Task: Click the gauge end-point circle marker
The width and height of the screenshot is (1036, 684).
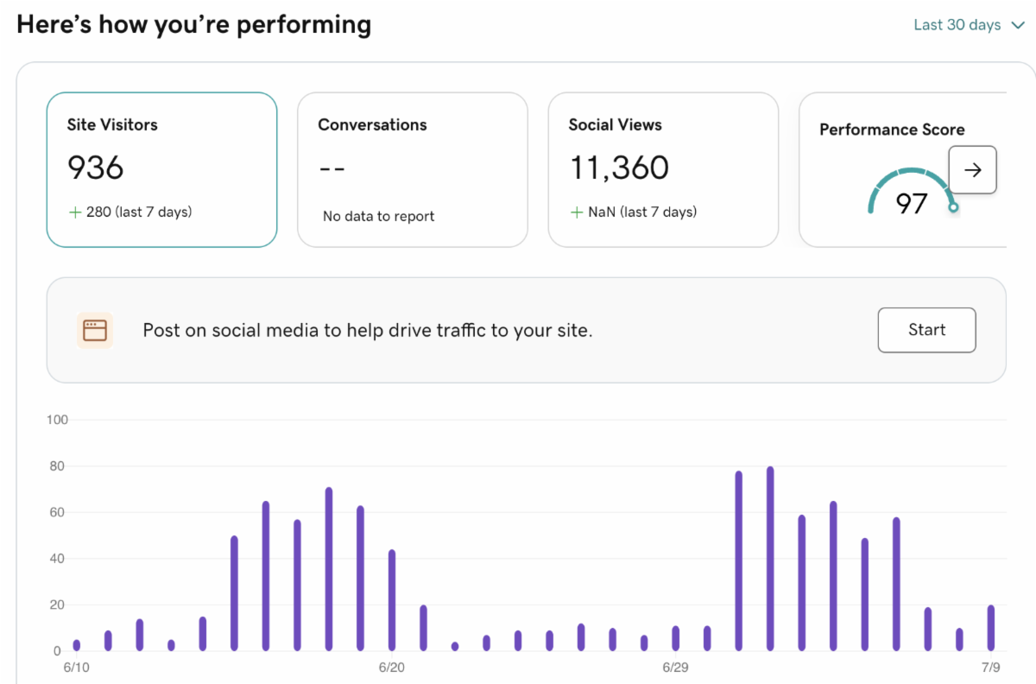Action: [x=952, y=207]
